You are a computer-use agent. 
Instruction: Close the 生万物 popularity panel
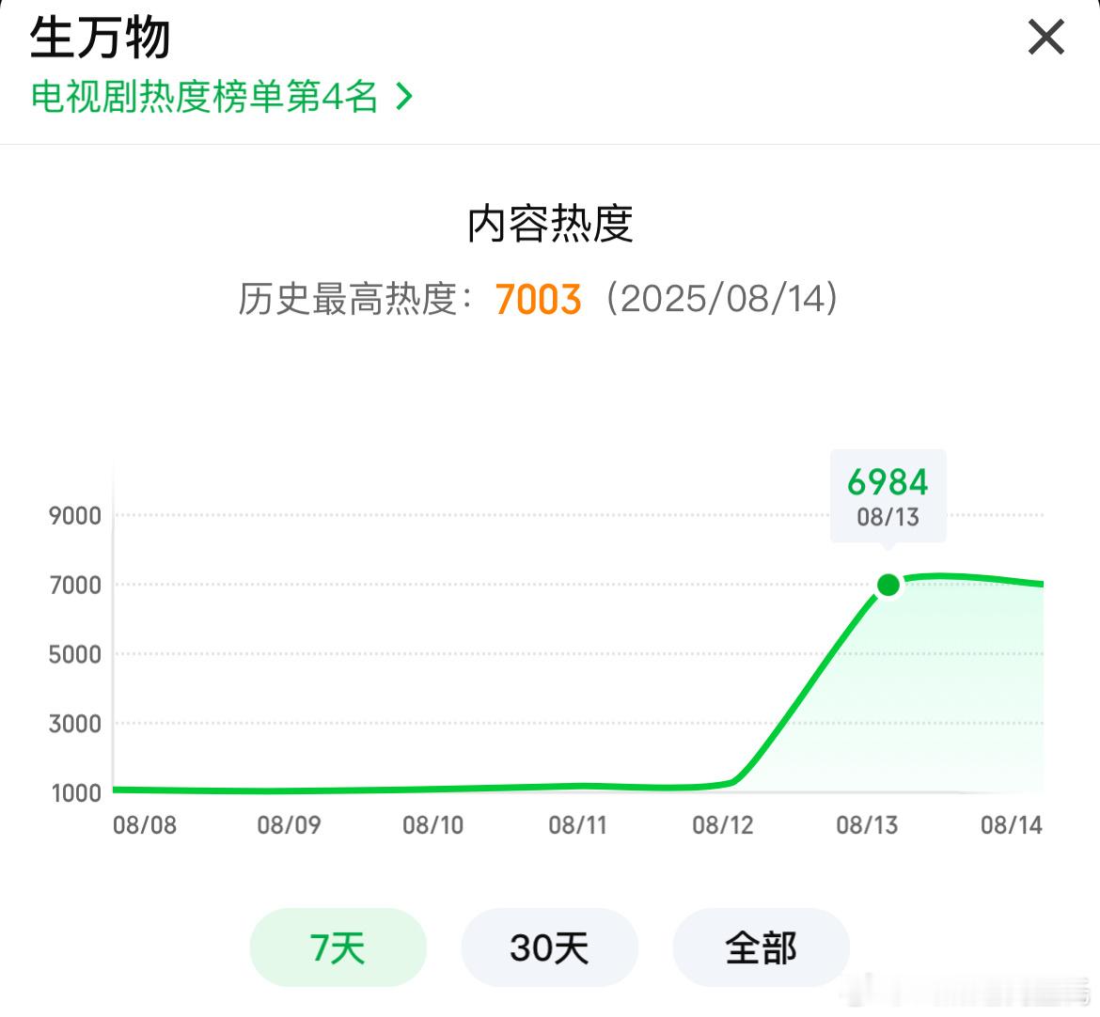[x=1046, y=38]
